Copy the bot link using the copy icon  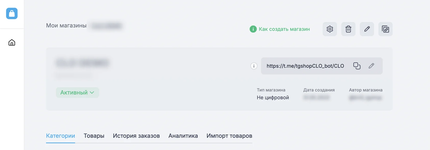click(x=357, y=66)
